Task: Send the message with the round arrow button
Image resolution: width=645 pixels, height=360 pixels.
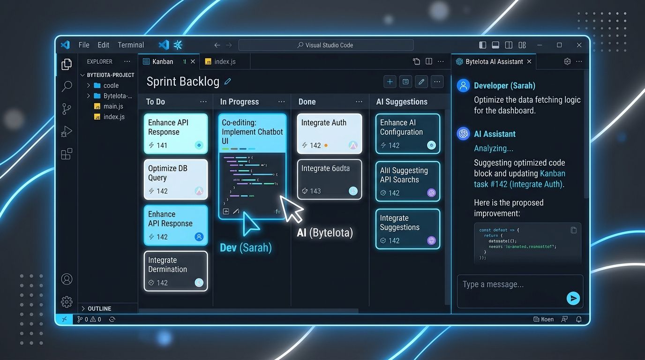Action: coord(573,298)
